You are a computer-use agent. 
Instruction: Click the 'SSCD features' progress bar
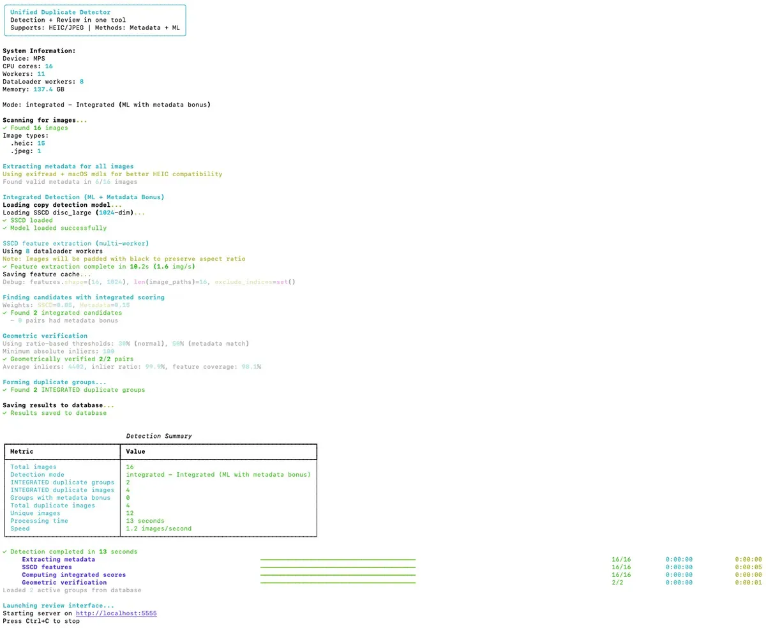tap(338, 567)
